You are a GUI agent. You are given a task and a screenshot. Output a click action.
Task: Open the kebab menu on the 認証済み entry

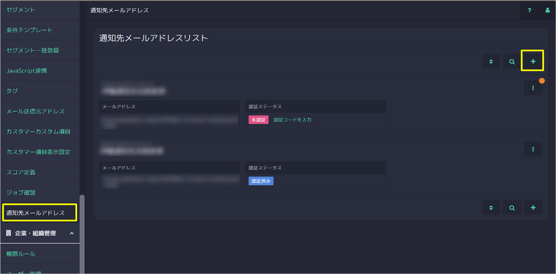click(533, 149)
